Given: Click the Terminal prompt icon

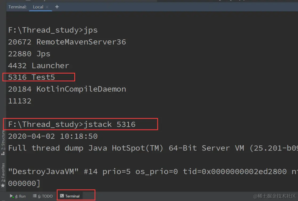Looking at the screenshot, I should point(62,196).
